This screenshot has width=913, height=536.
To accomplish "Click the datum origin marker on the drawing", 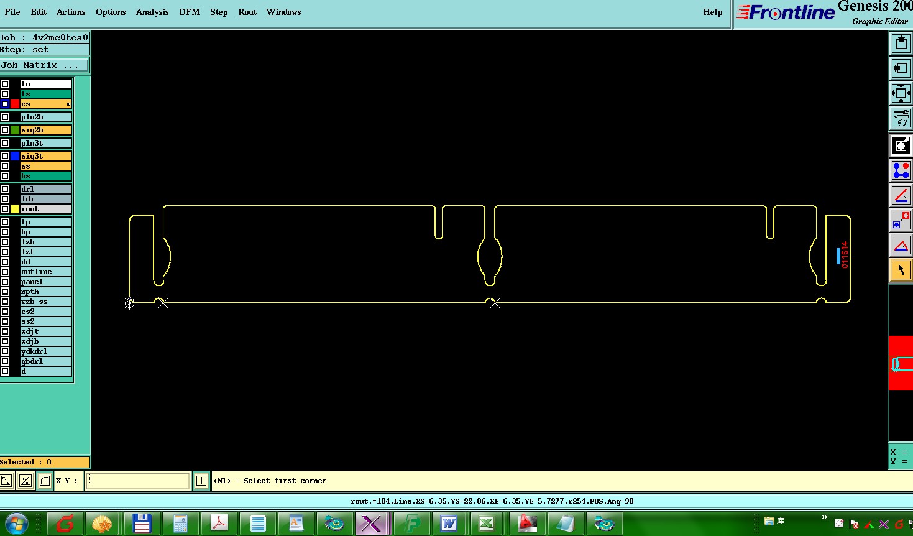I will tap(129, 303).
